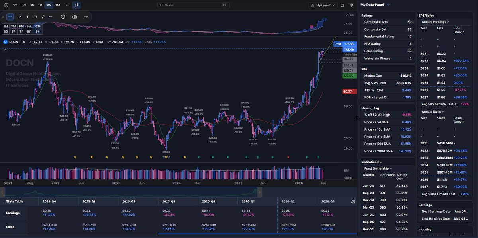Click the 2022 EPS Growth +322.73% value

tap(461, 61)
